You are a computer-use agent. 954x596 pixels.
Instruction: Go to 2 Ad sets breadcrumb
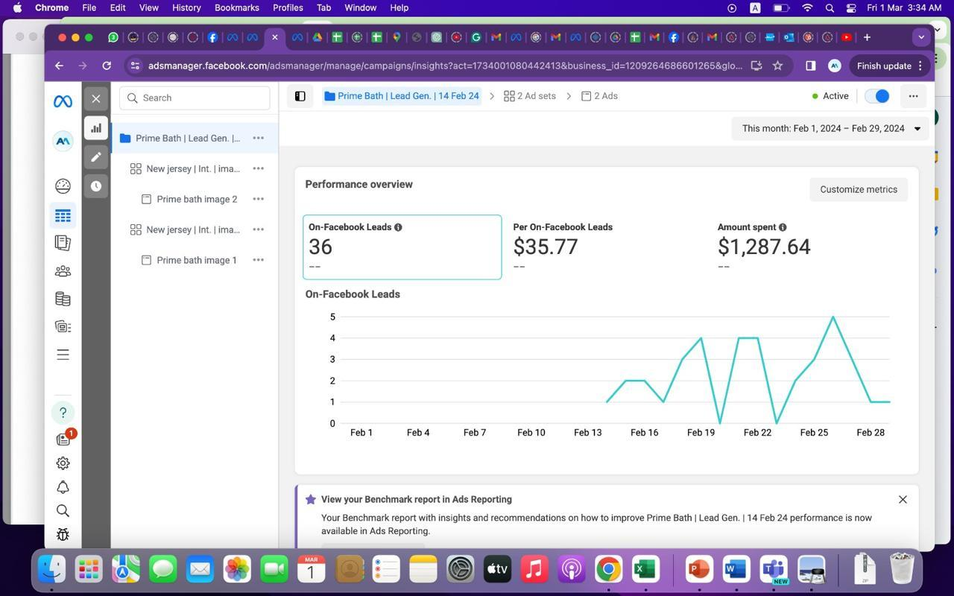click(x=530, y=96)
